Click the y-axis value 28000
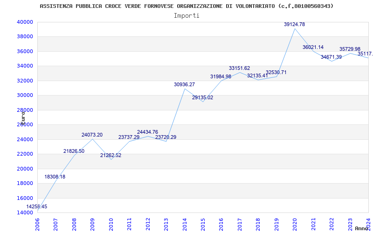Image resolution: width=373 pixels, height=233 pixels. click(x=25, y=110)
